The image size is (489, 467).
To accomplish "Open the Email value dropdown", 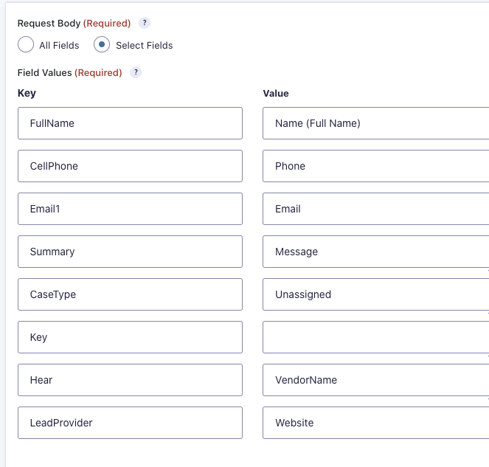I will coord(376,209).
